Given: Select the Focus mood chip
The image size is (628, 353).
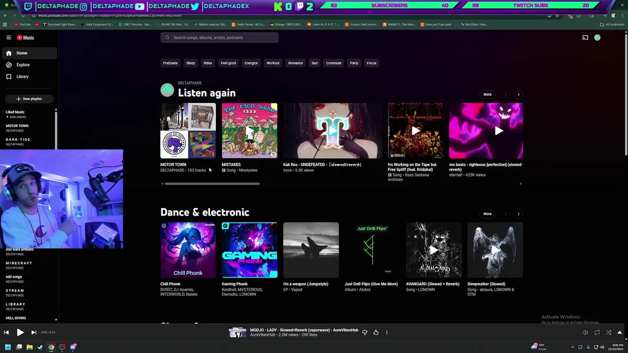Looking at the screenshot, I should [x=371, y=63].
